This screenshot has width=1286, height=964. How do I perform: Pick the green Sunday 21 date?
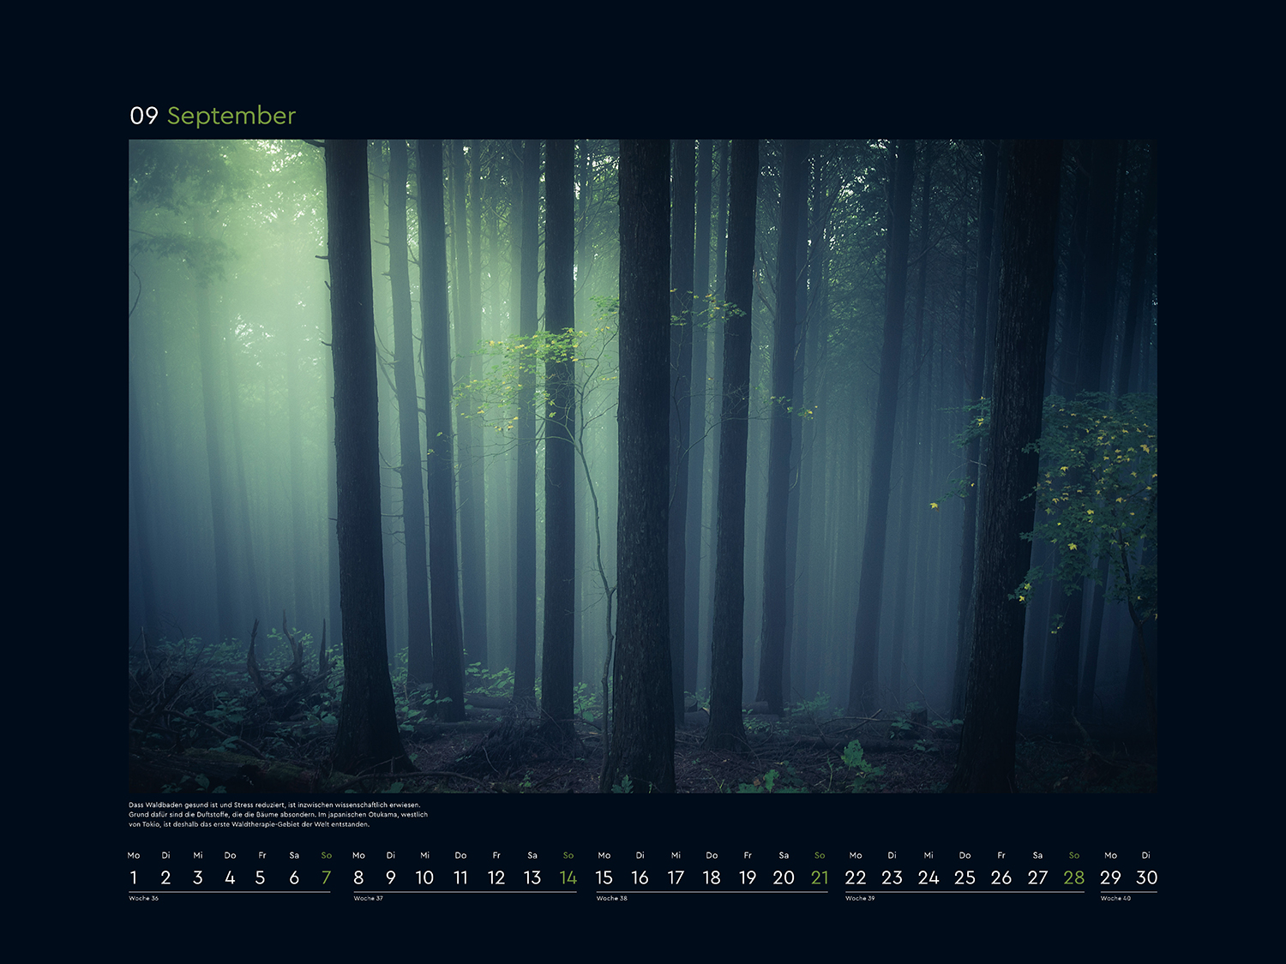point(820,877)
